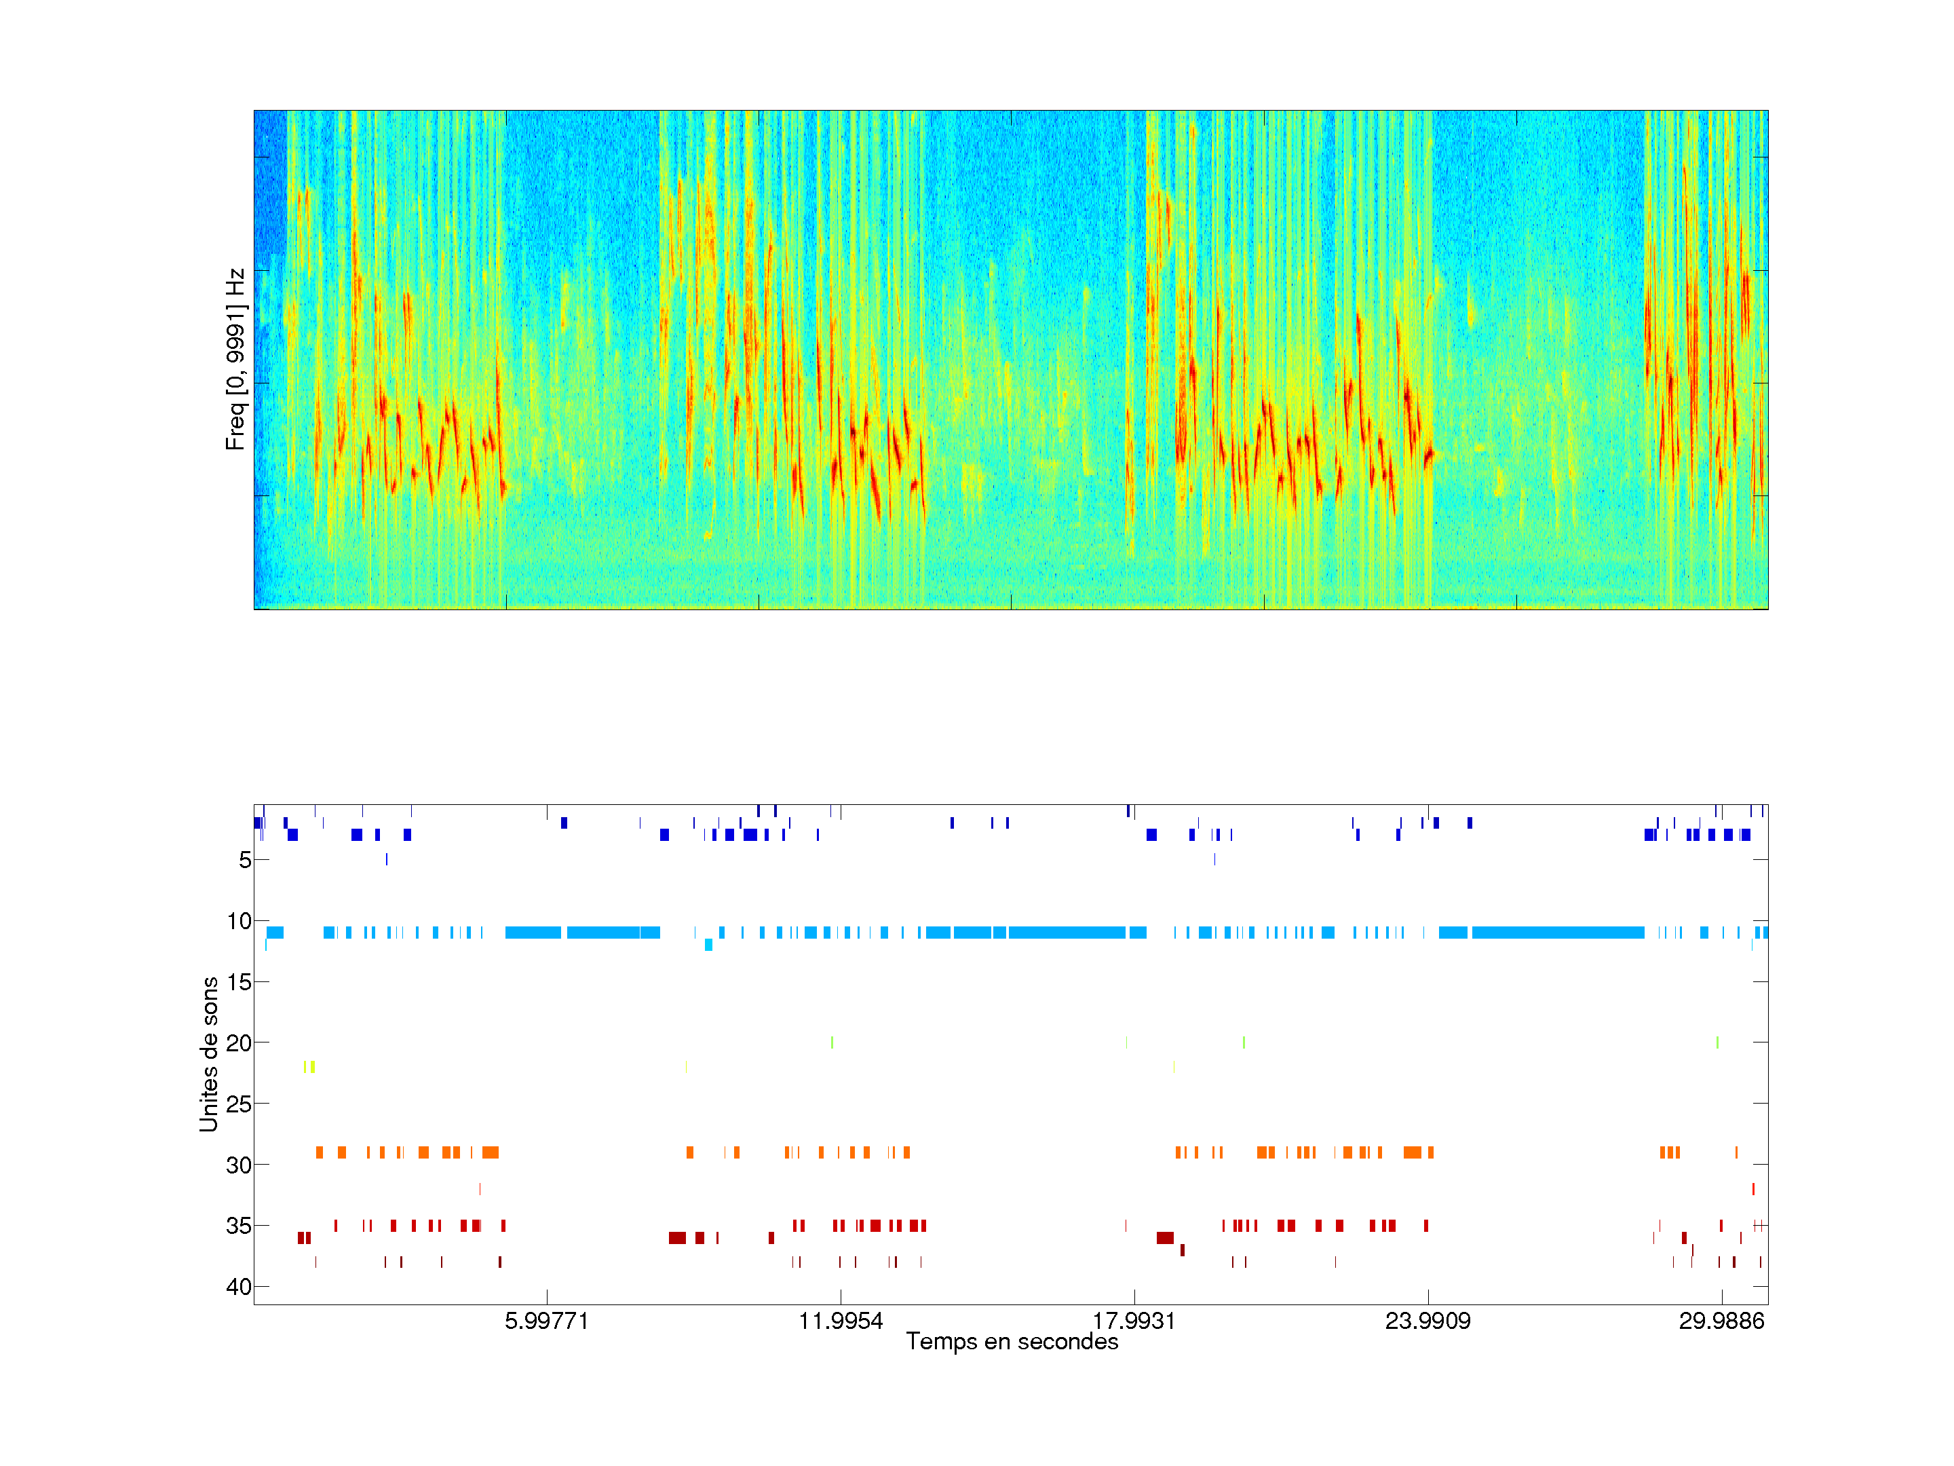The image size is (1954, 1466).
Task: Click the 'Temps en secondes' x-axis label
Action: (x=1012, y=1341)
